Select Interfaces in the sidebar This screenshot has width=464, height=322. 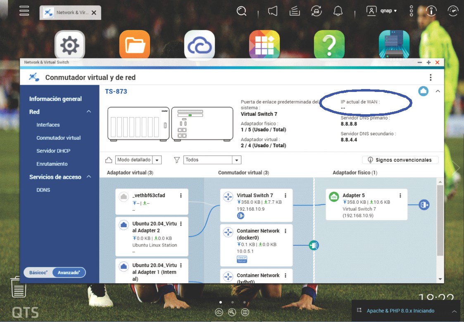click(x=48, y=125)
